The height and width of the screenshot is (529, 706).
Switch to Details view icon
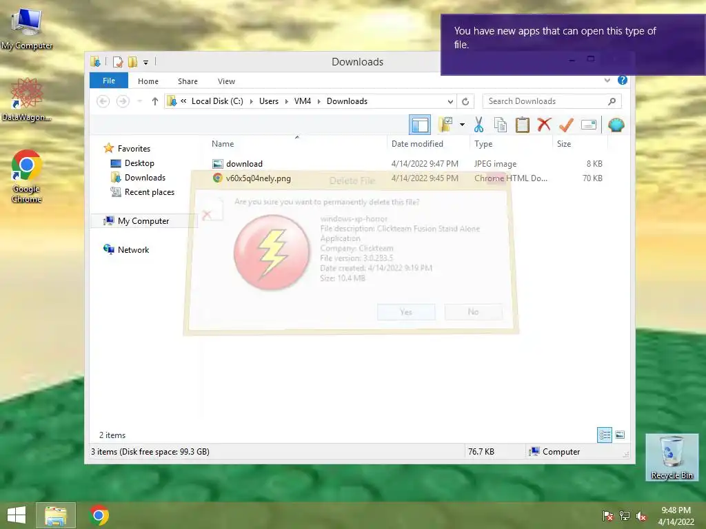pyautogui.click(x=604, y=435)
